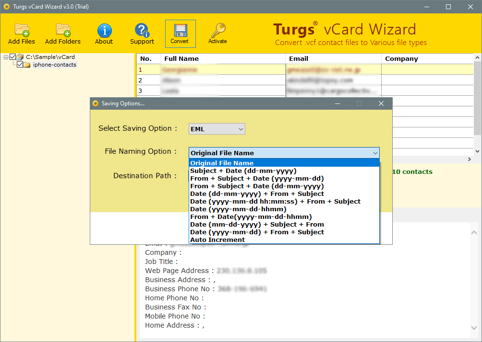Viewport: 482px width, 342px height.
Task: Click details pane scroll down arrow
Action: 474,328
